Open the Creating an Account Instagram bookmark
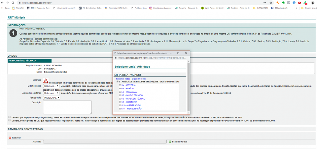The image size is (317, 149). click(x=160, y=8)
